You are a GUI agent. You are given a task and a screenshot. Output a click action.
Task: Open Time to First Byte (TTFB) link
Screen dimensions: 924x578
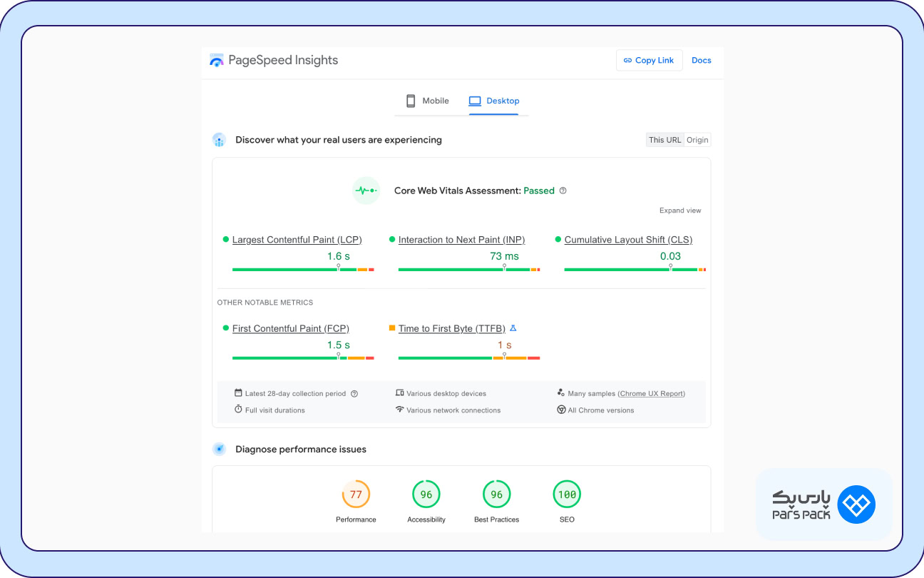pyautogui.click(x=452, y=328)
